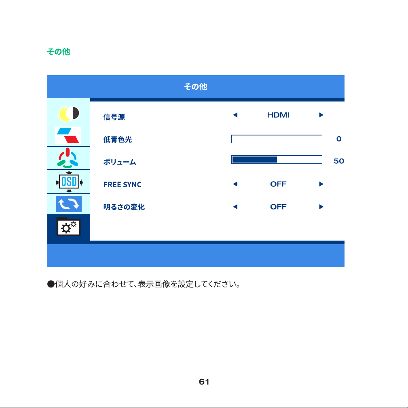Click the 明るさの変化 OFF value
408x408 pixels.
pos(278,207)
